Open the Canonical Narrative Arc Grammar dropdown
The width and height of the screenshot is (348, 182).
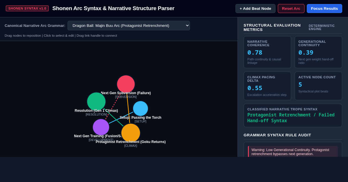click(x=129, y=25)
